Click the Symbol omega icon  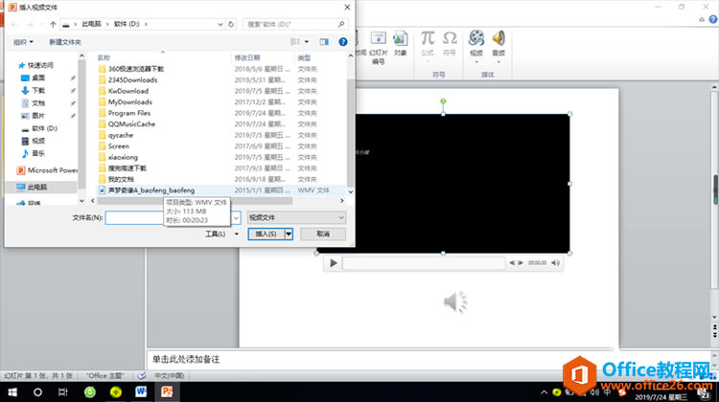tap(450, 38)
